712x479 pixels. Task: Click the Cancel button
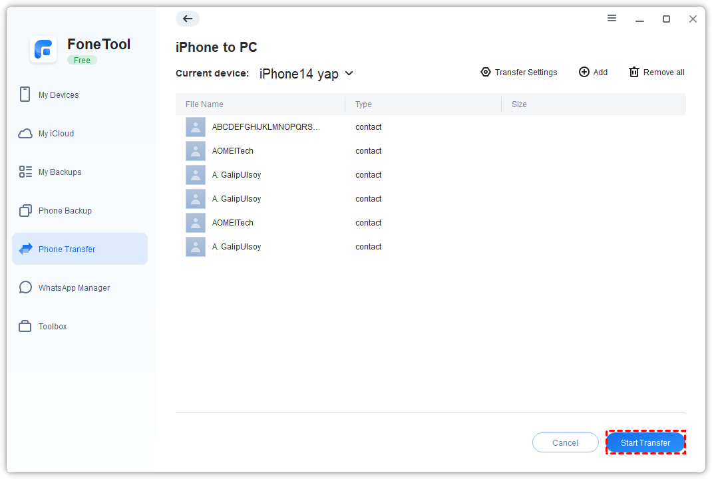coord(565,443)
